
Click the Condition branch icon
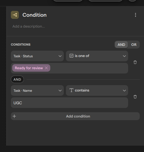(x=15, y=15)
